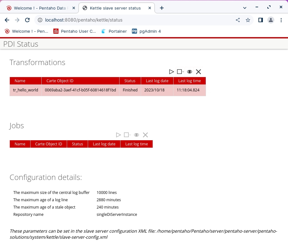288x246 pixels.
Task: Click the Transformations Last log time header
Action: click(x=189, y=81)
